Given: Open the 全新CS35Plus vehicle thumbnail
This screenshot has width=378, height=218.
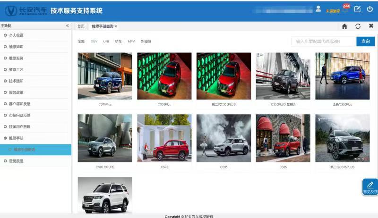Looking at the screenshot, I should pos(343,76).
